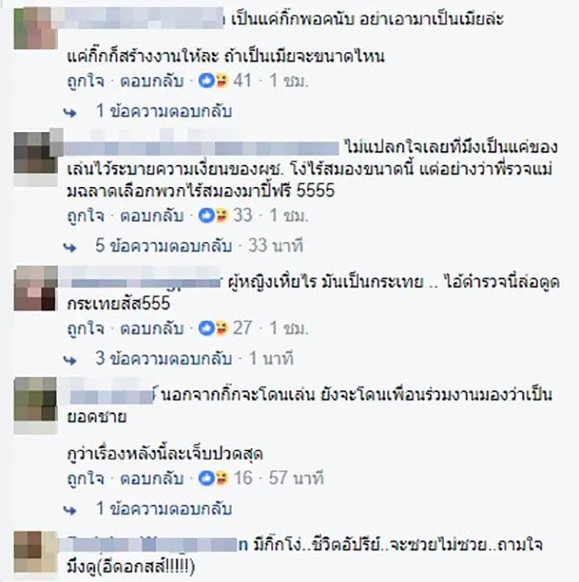Click reply arrow icon beside 3 replies
The image size is (579, 582).
[69, 360]
